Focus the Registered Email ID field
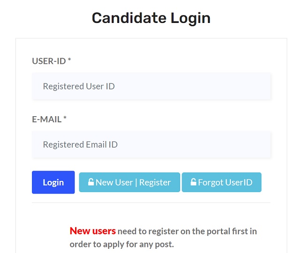Image resolution: width=305 pixels, height=253 pixels. [x=151, y=144]
